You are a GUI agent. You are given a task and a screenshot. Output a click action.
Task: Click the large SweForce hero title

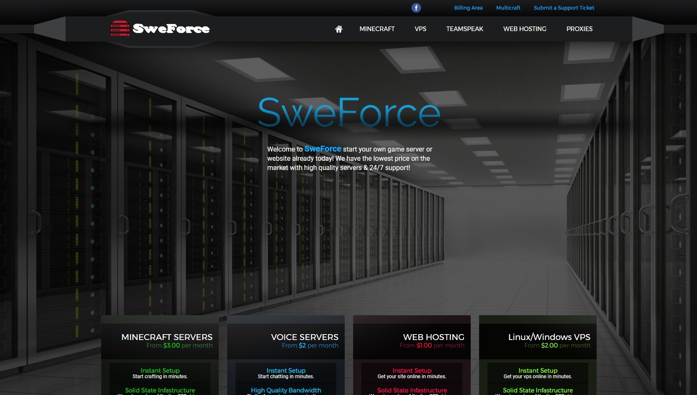[x=349, y=112]
